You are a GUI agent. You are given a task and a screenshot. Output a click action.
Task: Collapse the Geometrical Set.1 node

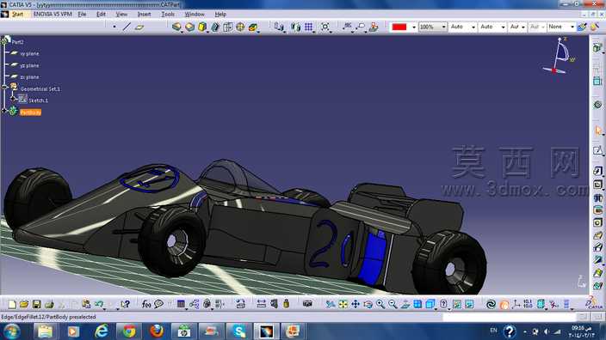[4, 88]
